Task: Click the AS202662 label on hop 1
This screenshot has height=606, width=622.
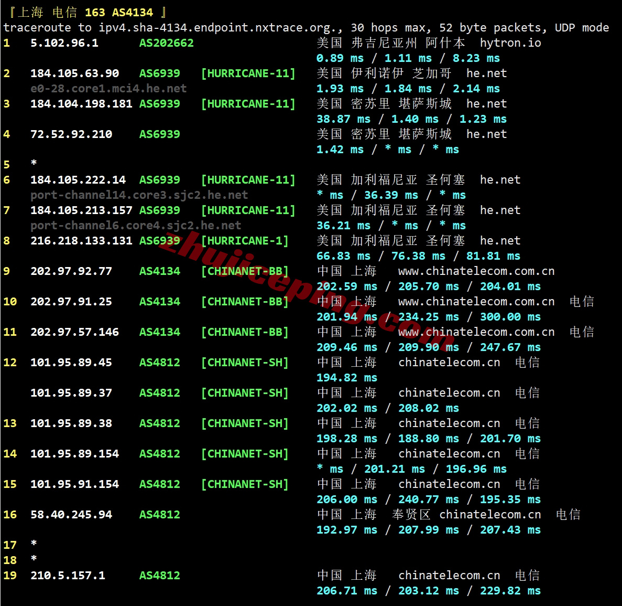Action: (x=166, y=43)
